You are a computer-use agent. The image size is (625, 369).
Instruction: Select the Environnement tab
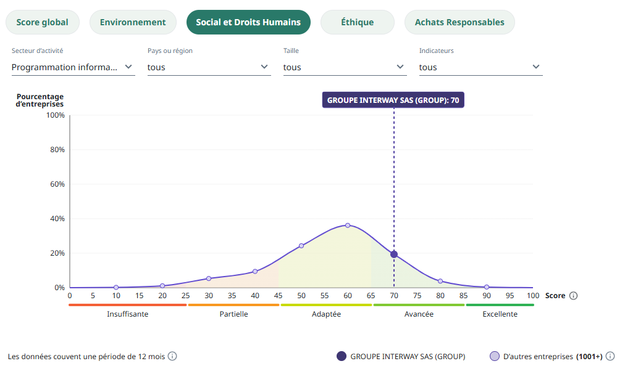(x=133, y=22)
